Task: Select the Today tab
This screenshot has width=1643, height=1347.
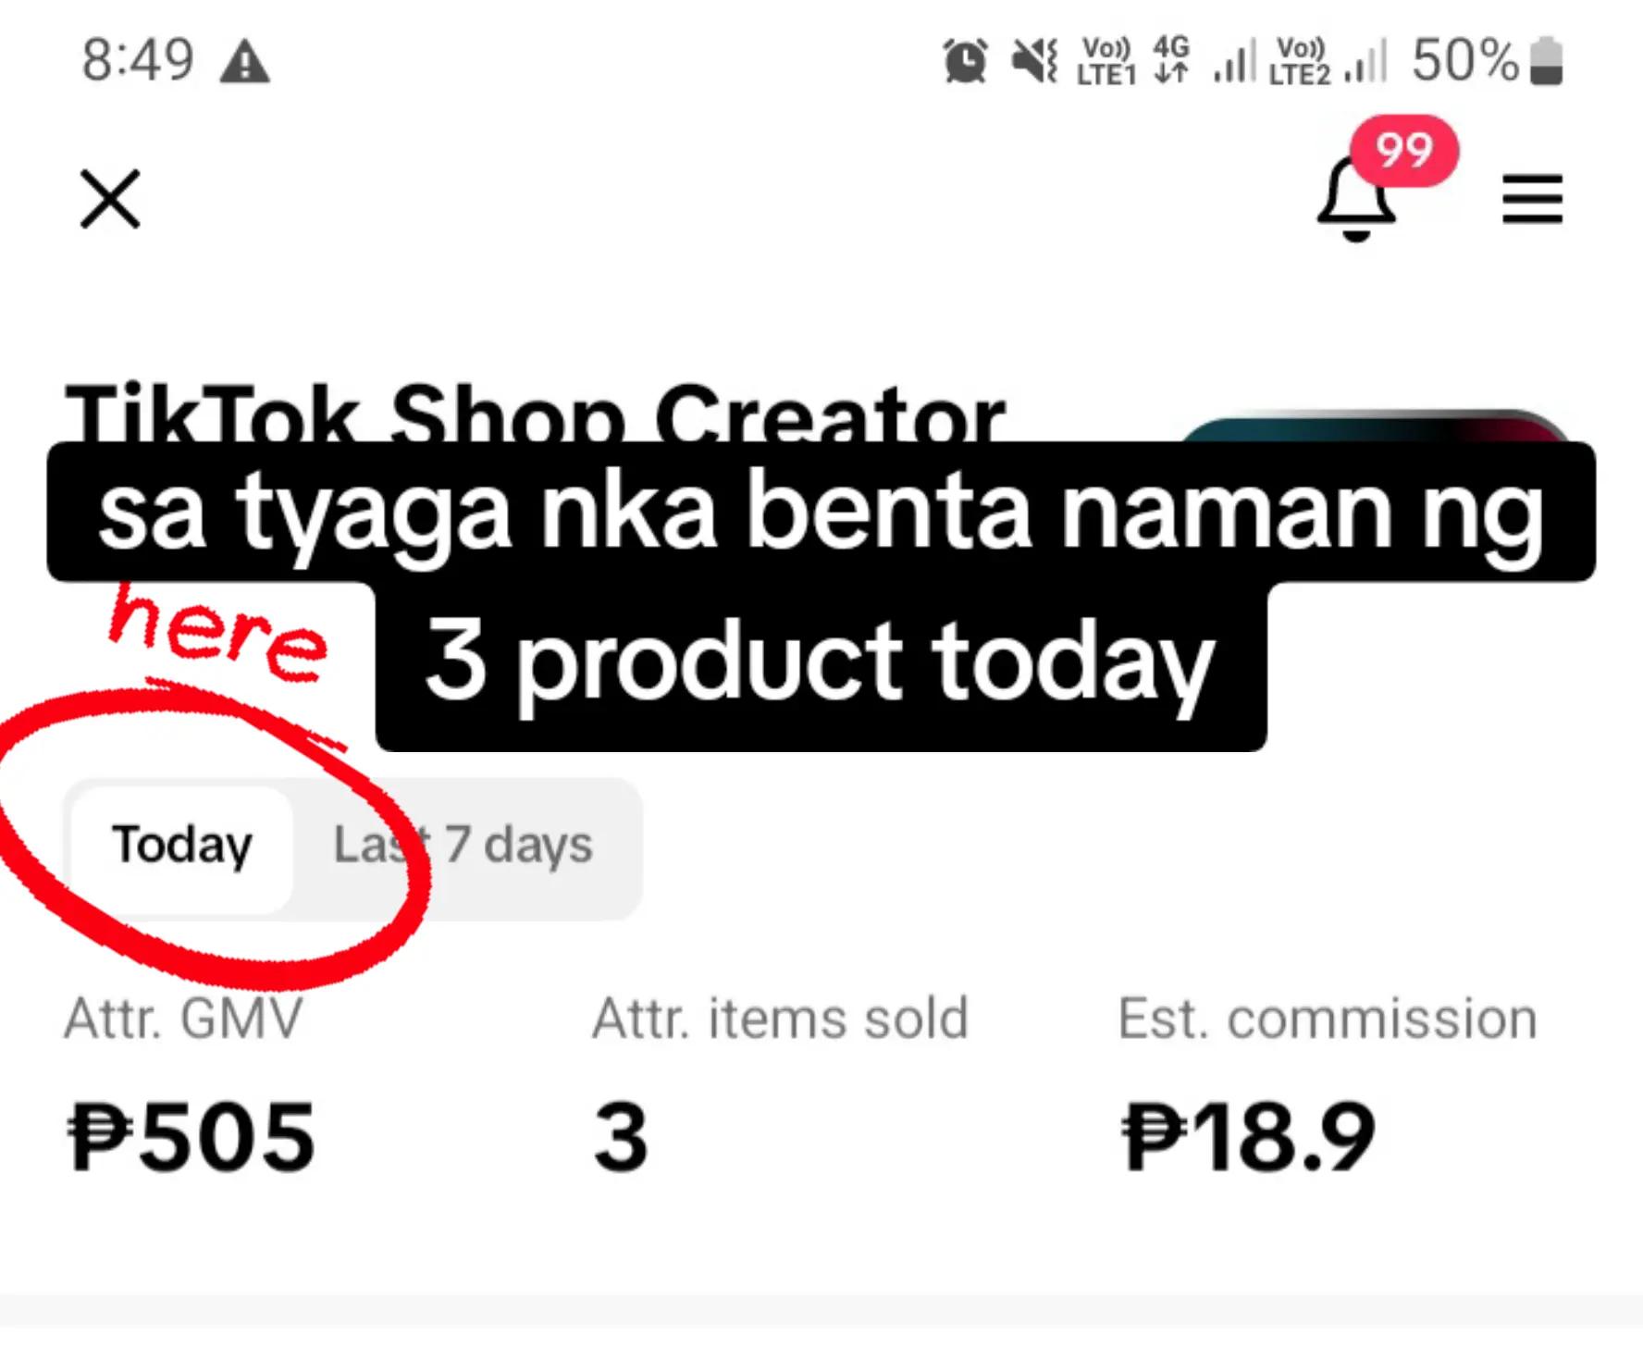Action: coord(181,847)
